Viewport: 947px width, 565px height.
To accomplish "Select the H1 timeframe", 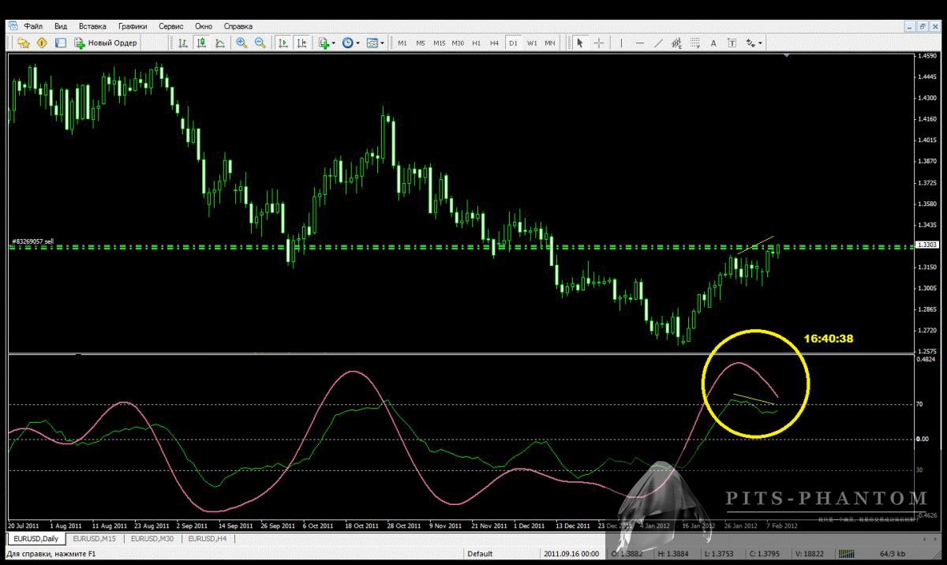I will [476, 43].
